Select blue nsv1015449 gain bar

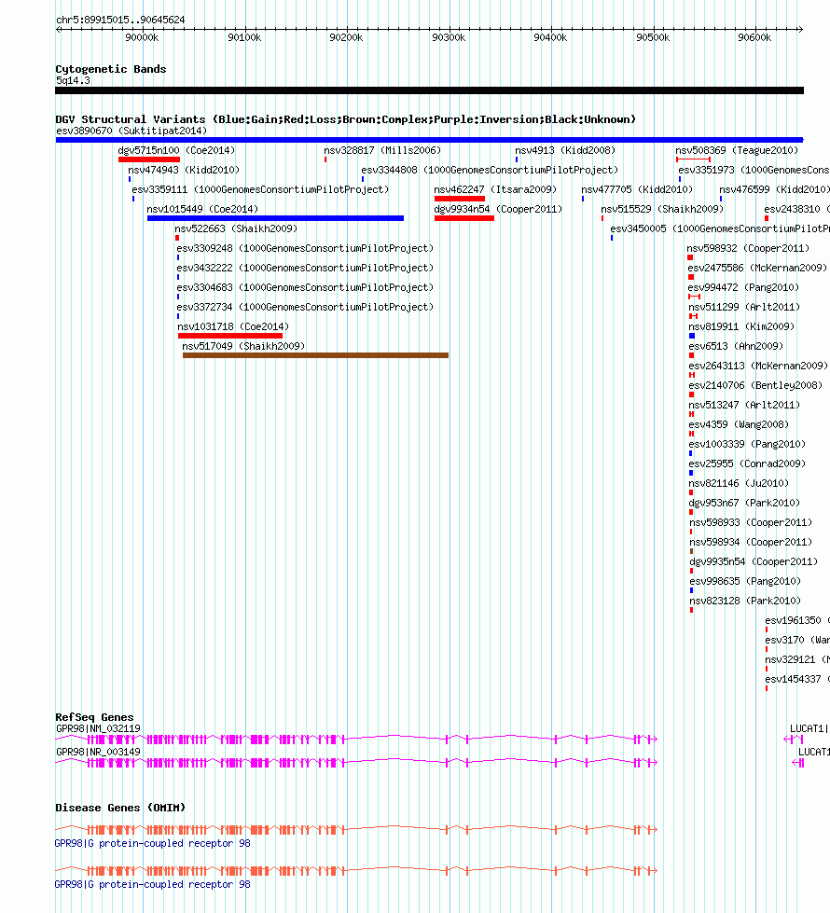(x=275, y=218)
